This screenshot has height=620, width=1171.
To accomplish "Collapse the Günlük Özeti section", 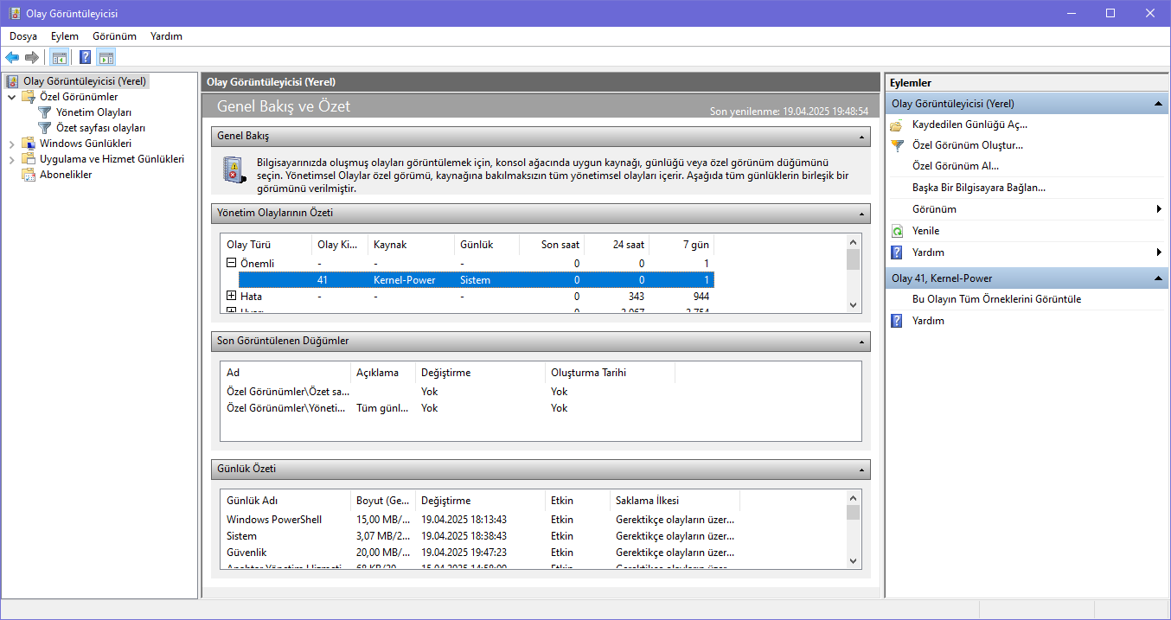I will (862, 470).
